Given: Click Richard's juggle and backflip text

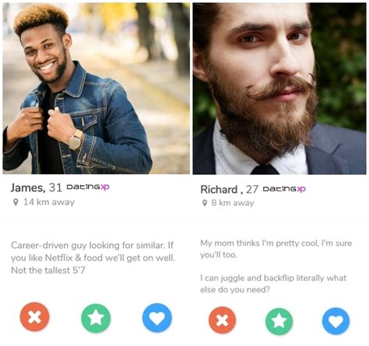Looking at the screenshot, I should [273, 284].
